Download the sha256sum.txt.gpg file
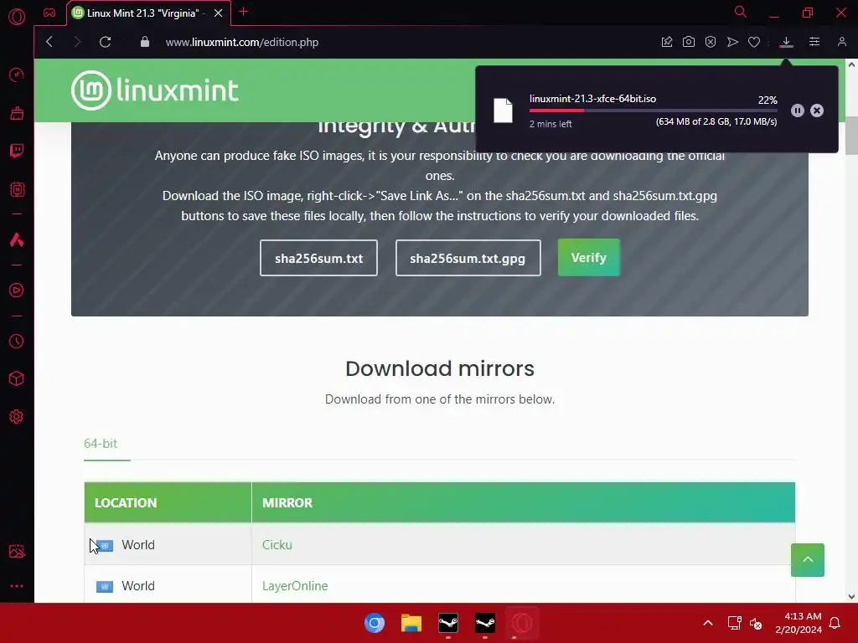The height and width of the screenshot is (643, 858). click(468, 258)
